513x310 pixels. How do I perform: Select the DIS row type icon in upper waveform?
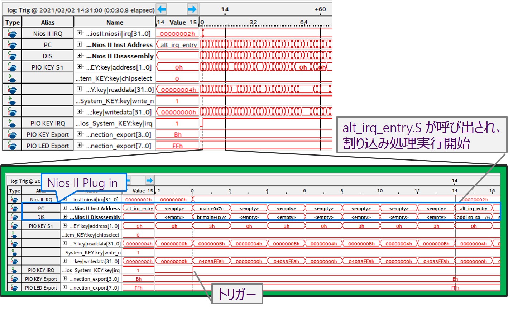(12, 56)
